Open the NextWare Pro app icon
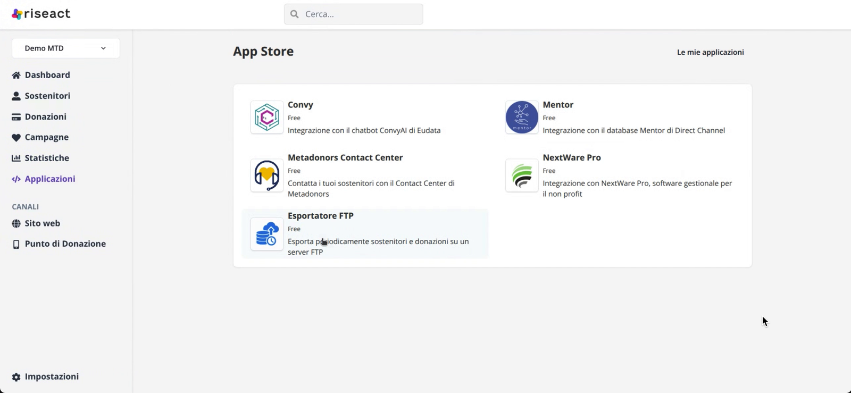The image size is (851, 393). [522, 175]
